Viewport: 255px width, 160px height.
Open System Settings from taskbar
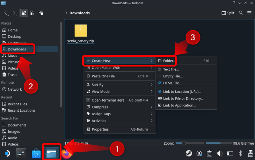21,153
